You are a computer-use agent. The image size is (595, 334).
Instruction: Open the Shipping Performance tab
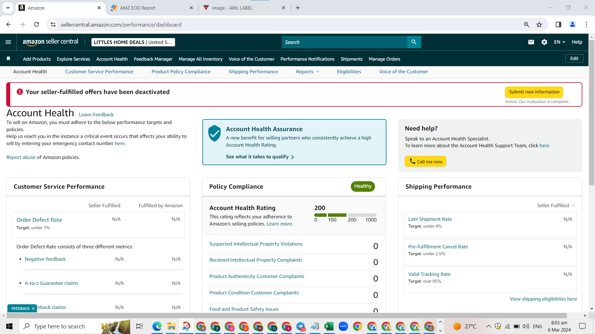[x=253, y=72]
